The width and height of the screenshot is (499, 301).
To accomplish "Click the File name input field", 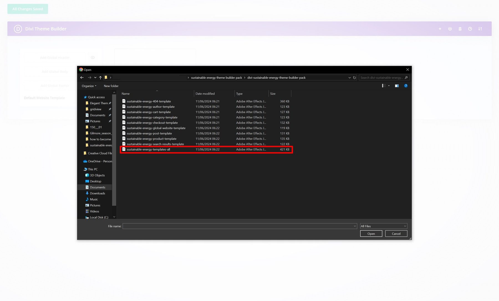I will (238, 226).
